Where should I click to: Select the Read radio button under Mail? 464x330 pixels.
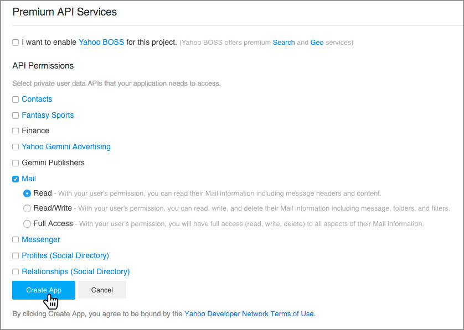[x=27, y=193]
